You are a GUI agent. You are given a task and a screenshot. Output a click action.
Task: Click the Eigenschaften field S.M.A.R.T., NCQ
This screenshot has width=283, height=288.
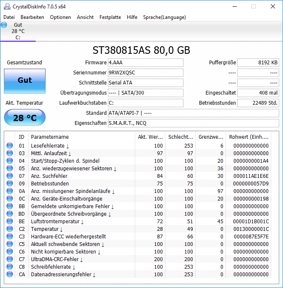194,123
